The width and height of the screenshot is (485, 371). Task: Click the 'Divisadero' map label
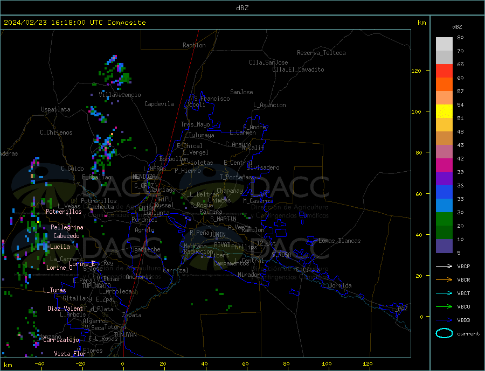click(263, 167)
